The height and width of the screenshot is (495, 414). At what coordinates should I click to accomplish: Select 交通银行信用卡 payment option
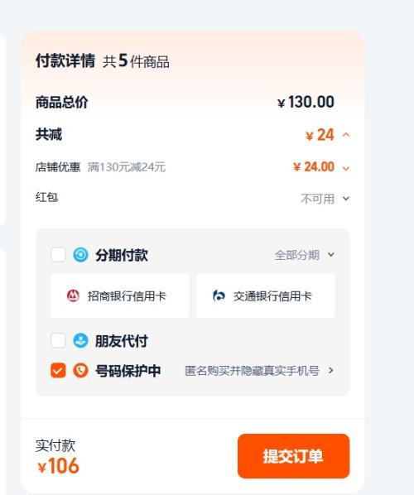coord(266,296)
